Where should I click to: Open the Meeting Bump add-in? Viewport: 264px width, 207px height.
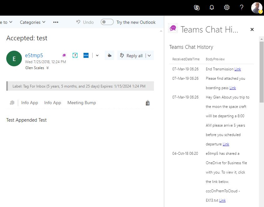(82, 103)
